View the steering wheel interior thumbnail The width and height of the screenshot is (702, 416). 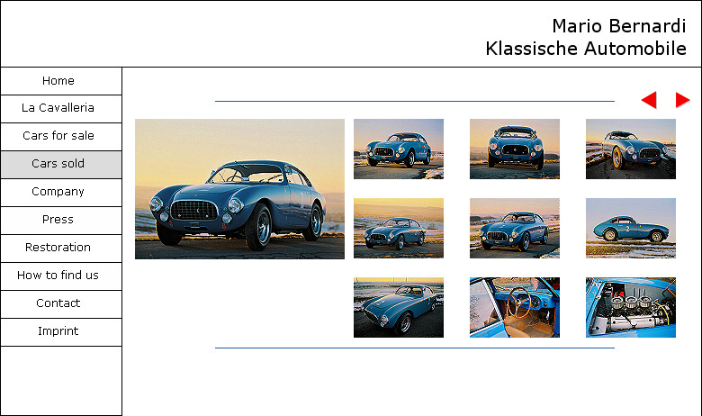[514, 307]
